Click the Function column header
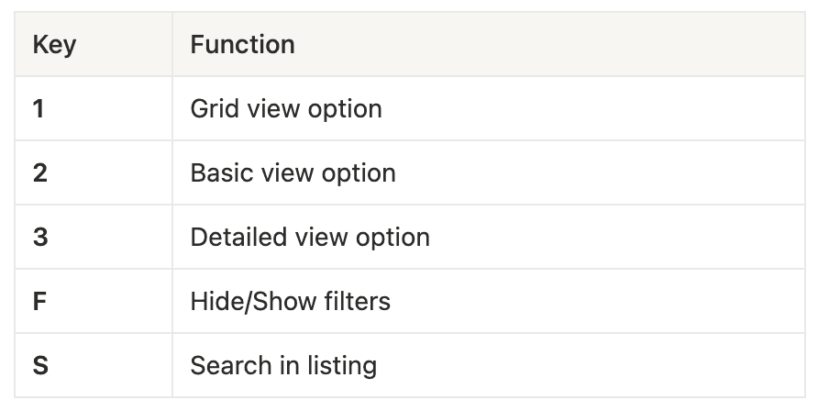818x411 pixels. pos(242,45)
